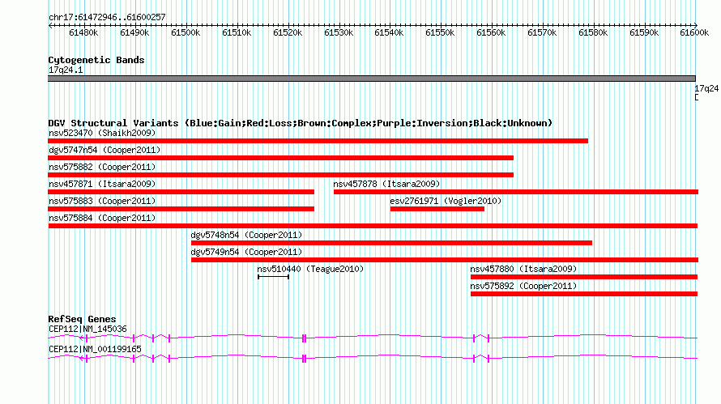
Task: Click the 61520k ruler tick label
Action: pyautogui.click(x=288, y=32)
